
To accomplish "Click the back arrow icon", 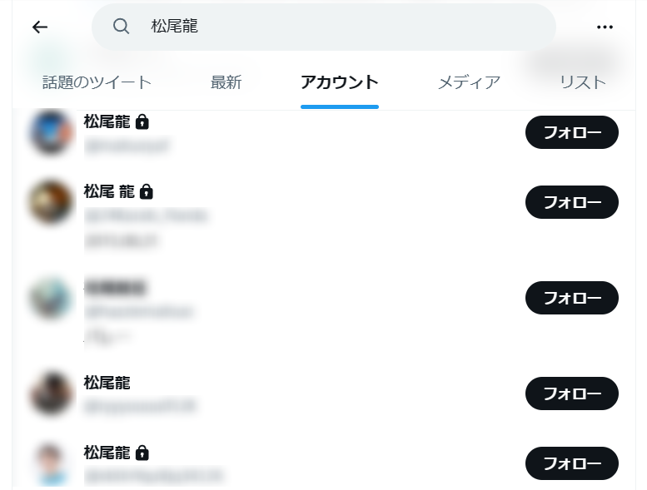I will pyautogui.click(x=40, y=27).
